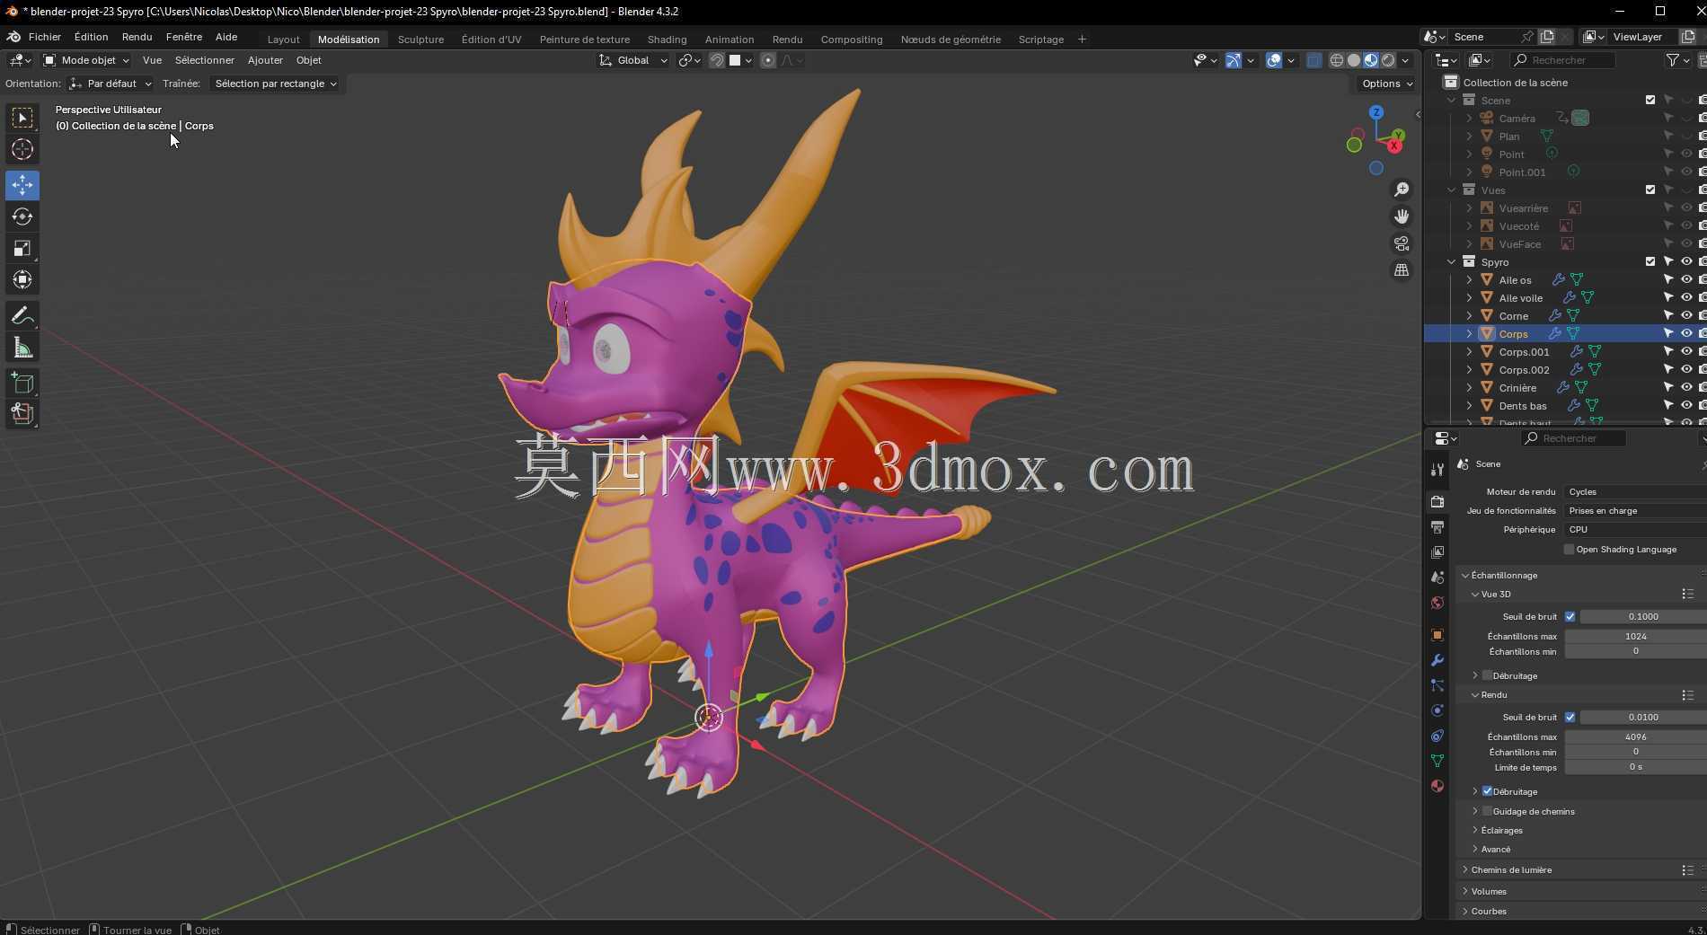
Task: Open the Material properties tab
Action: (1437, 786)
